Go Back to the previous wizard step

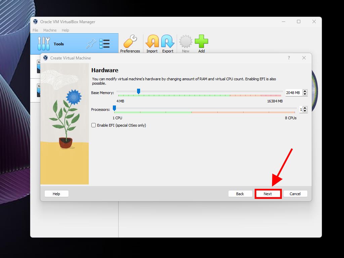click(x=240, y=194)
